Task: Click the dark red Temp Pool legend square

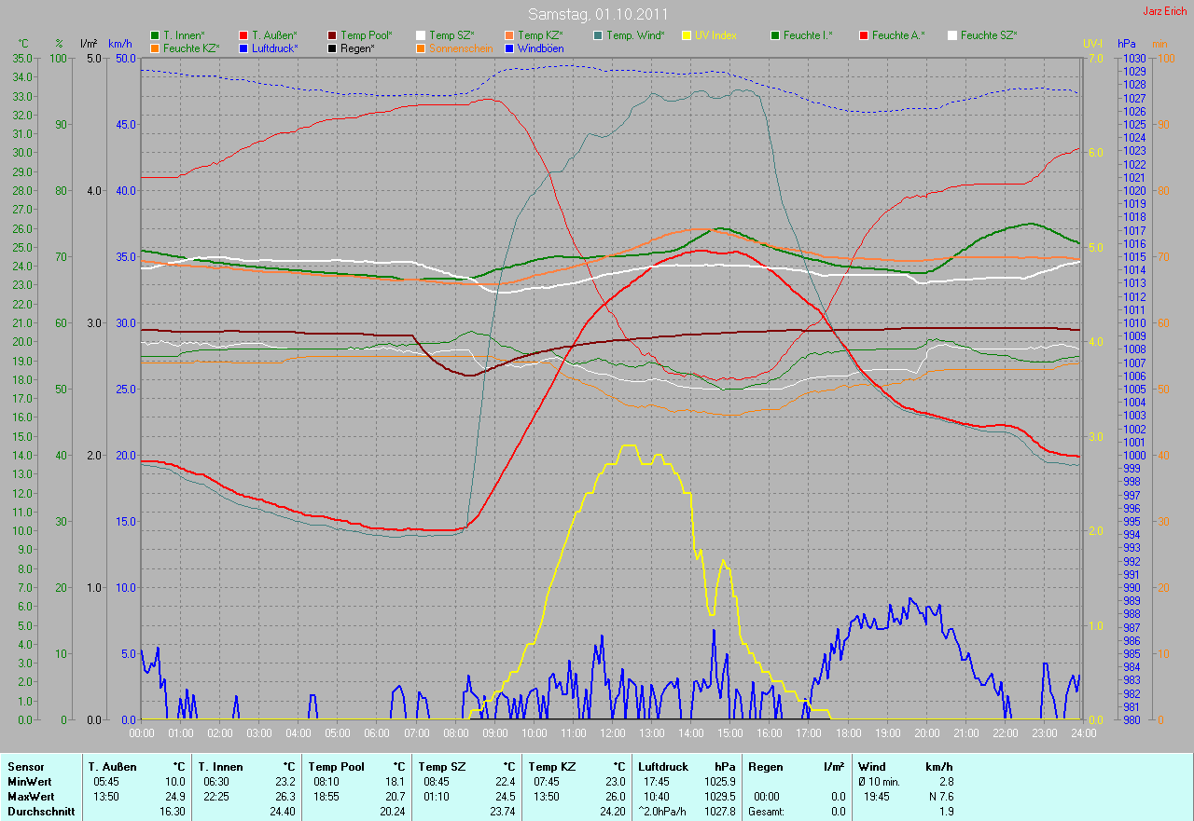Action: coord(333,35)
